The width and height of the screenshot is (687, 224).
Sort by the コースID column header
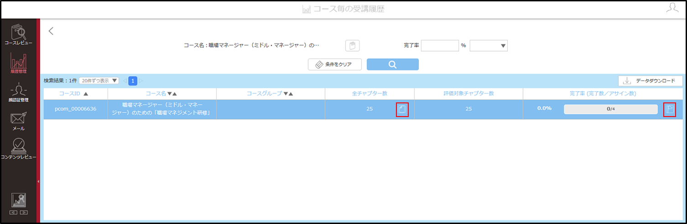(76, 94)
